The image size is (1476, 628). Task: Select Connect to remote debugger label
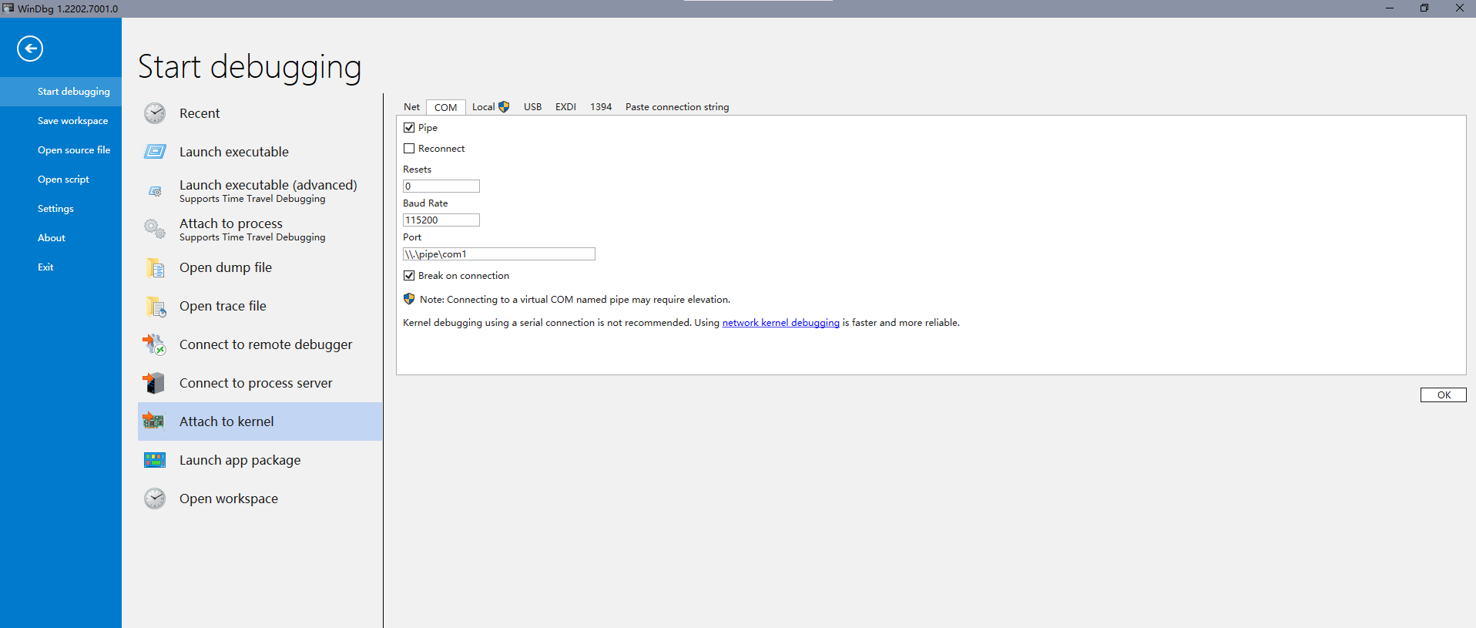click(266, 344)
